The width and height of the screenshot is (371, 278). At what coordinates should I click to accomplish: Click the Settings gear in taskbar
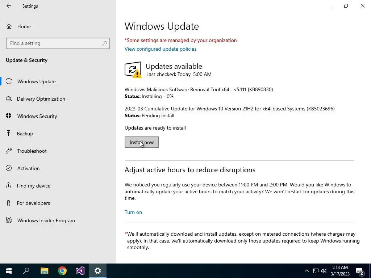click(98, 271)
